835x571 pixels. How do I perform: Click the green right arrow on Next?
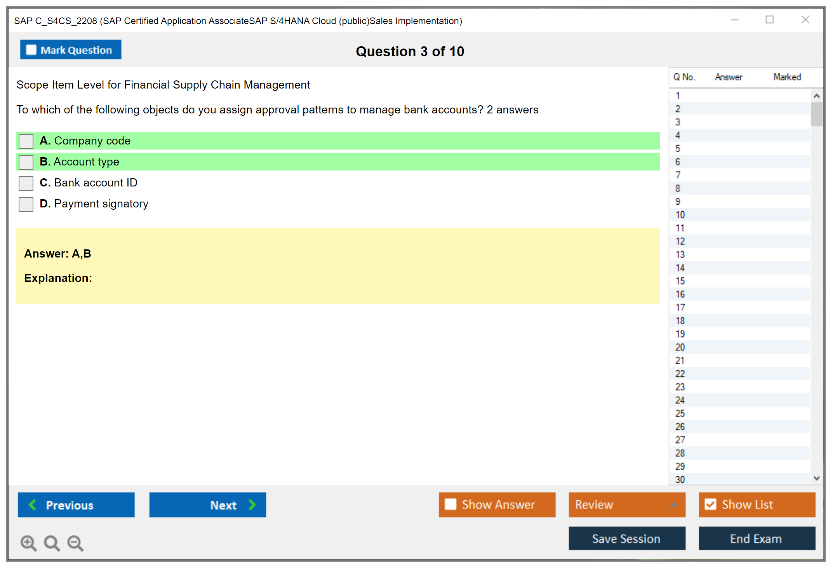click(252, 505)
